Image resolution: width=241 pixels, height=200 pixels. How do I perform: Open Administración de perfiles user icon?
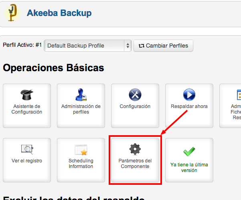tap(81, 95)
